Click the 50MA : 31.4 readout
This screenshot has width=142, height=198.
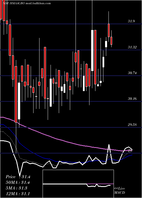(18, 182)
